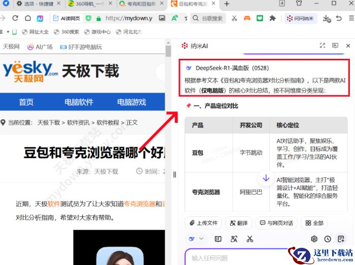The image size is (355, 265).
Task: Open the AI广场 page link
Action: [x=40, y=47]
